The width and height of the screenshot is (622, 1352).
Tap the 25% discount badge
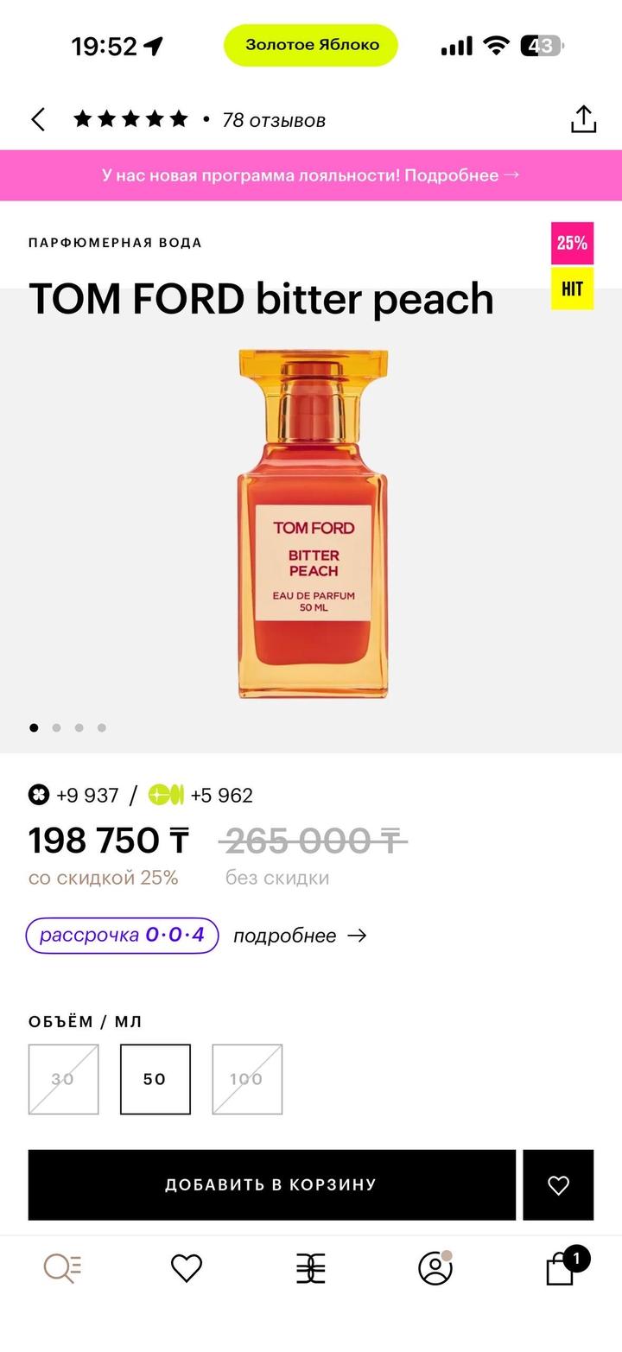[x=572, y=243]
